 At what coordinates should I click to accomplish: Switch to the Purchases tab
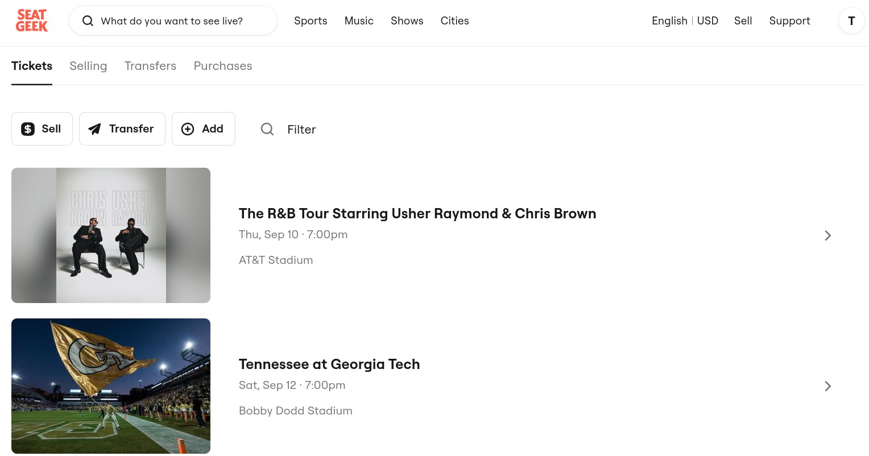223,66
